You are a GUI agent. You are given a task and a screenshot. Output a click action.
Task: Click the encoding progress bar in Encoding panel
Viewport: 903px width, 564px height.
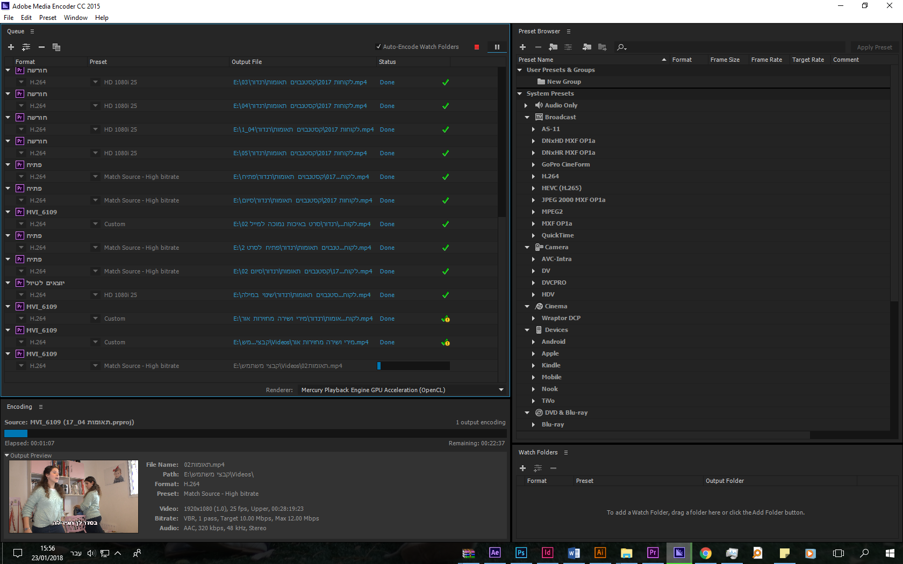tap(255, 433)
